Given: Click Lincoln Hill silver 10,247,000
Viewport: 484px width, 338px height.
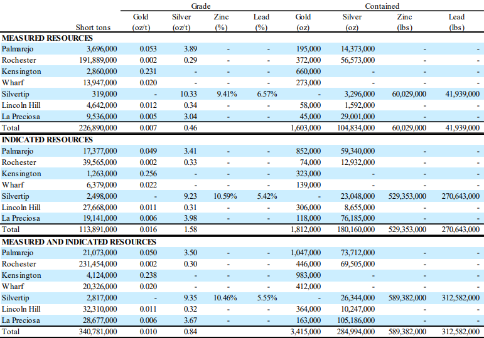Looking at the screenshot, I should (x=358, y=309).
